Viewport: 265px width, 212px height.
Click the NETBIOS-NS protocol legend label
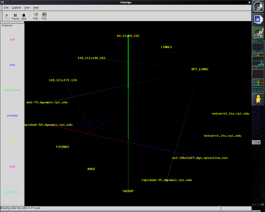point(12,192)
